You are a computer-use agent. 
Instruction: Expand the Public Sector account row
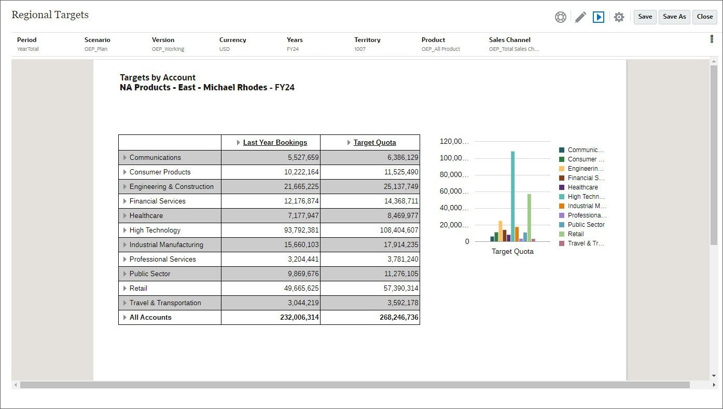124,274
